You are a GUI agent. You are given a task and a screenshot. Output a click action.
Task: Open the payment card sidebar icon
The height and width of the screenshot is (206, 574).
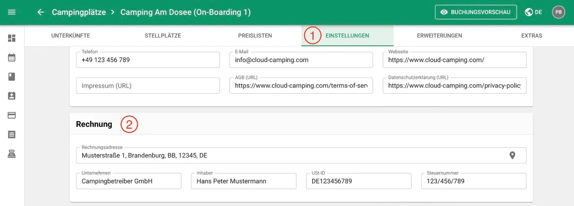12,115
